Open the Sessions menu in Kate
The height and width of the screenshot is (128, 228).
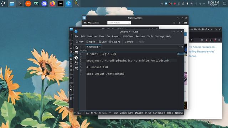click(x=140, y=36)
